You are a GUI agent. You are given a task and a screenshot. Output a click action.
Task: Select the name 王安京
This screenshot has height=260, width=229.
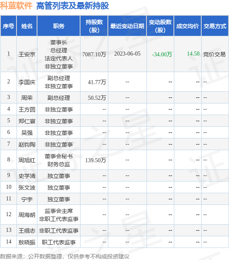click(27, 54)
